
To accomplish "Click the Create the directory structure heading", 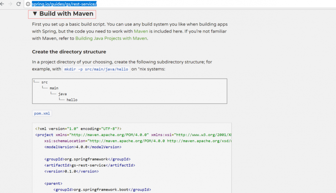I will tap(69, 52).
